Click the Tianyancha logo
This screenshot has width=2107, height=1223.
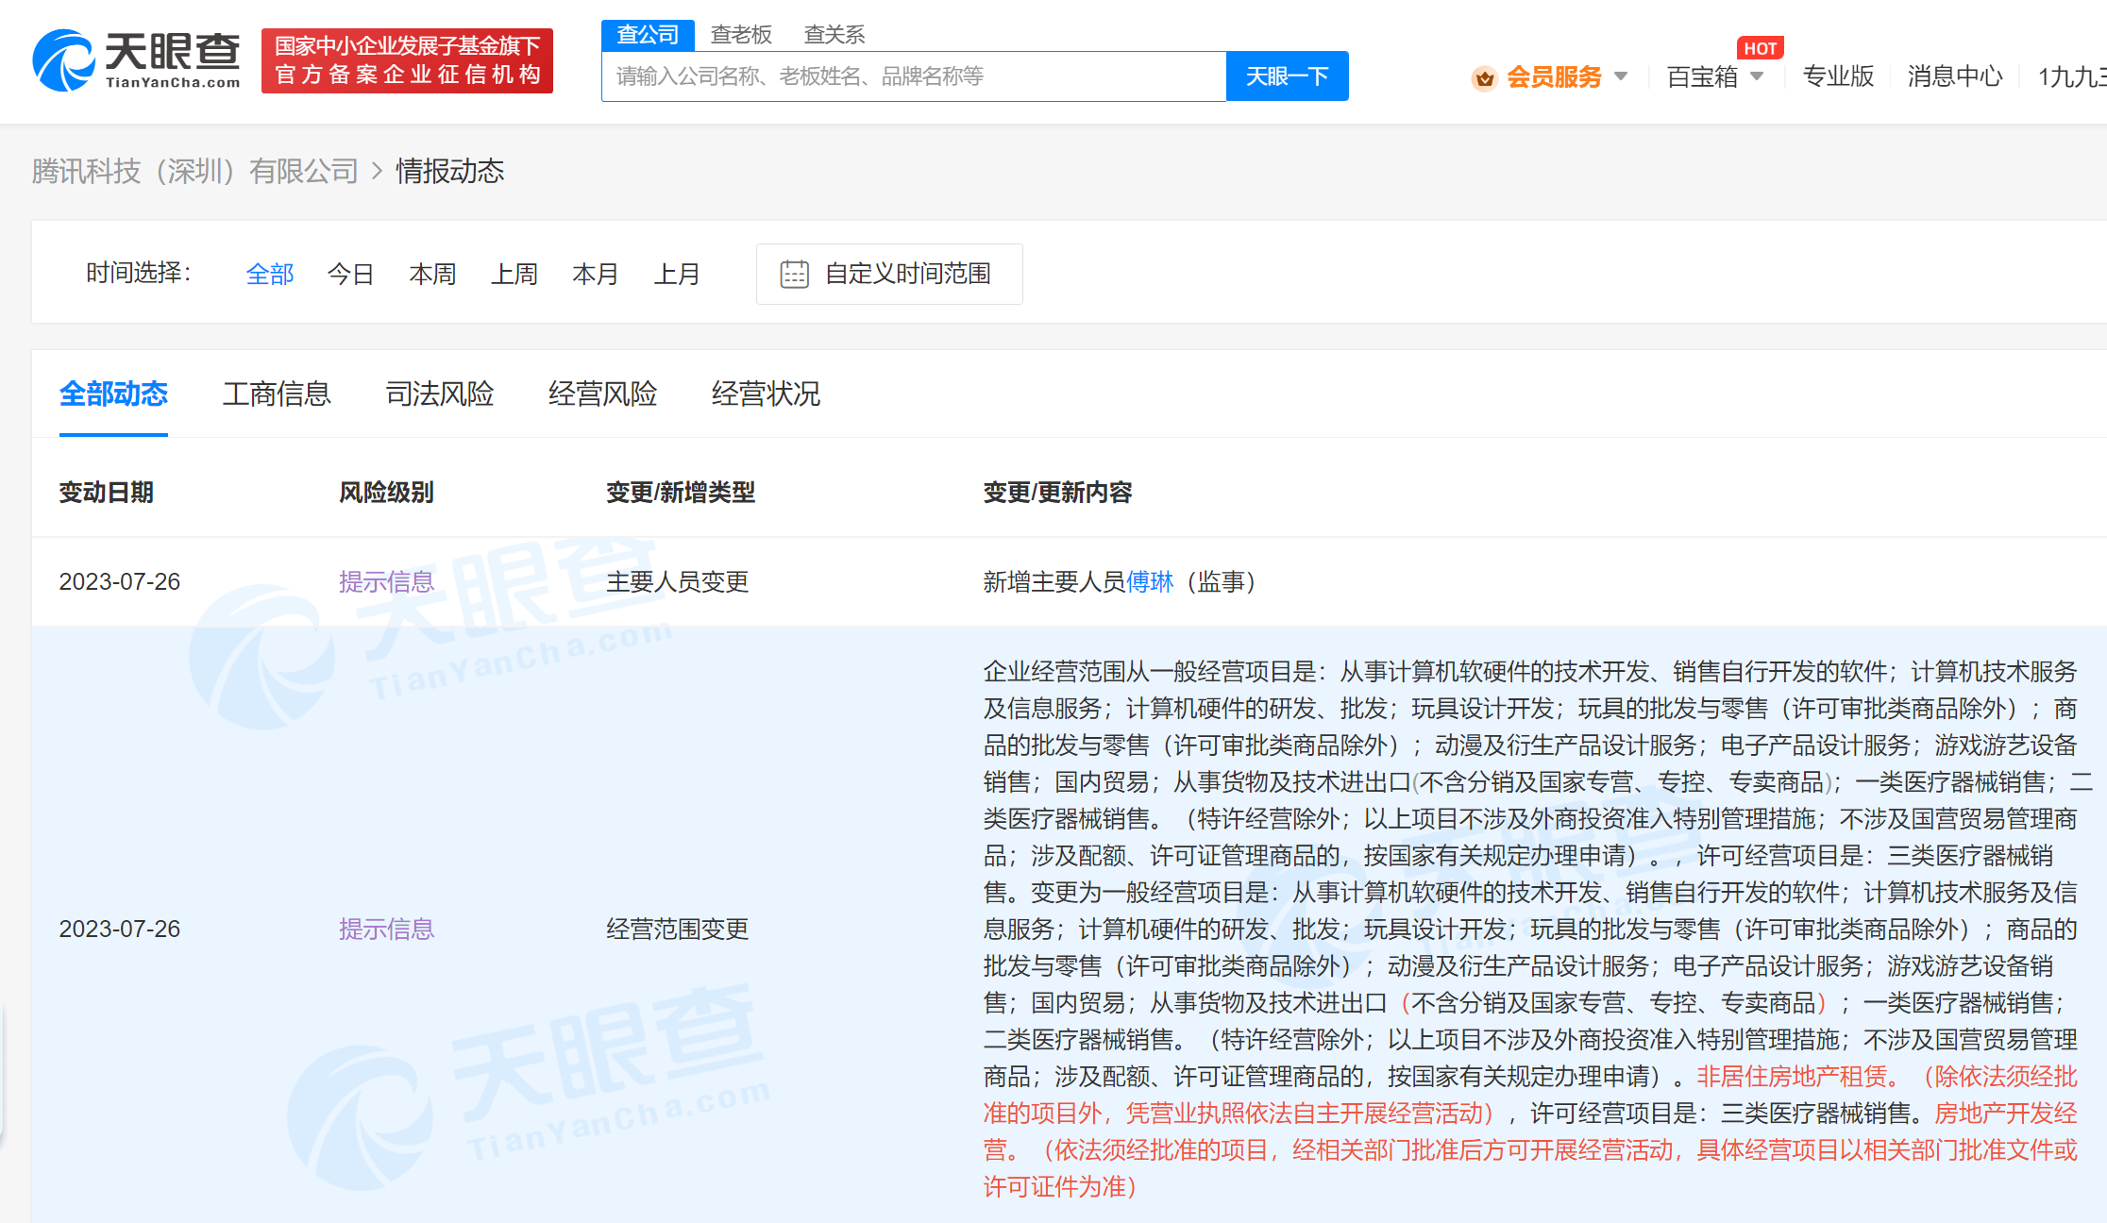point(137,60)
